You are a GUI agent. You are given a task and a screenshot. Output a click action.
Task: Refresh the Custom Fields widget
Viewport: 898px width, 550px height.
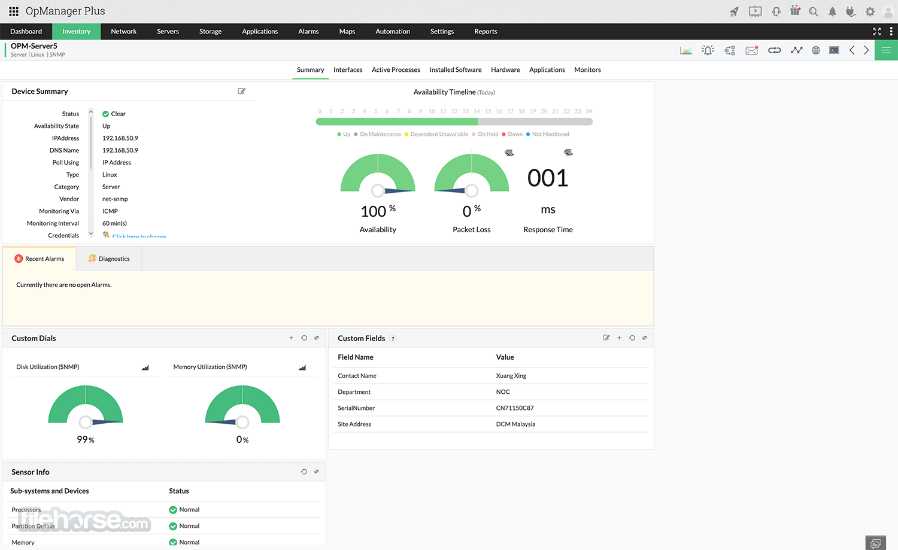(x=632, y=338)
